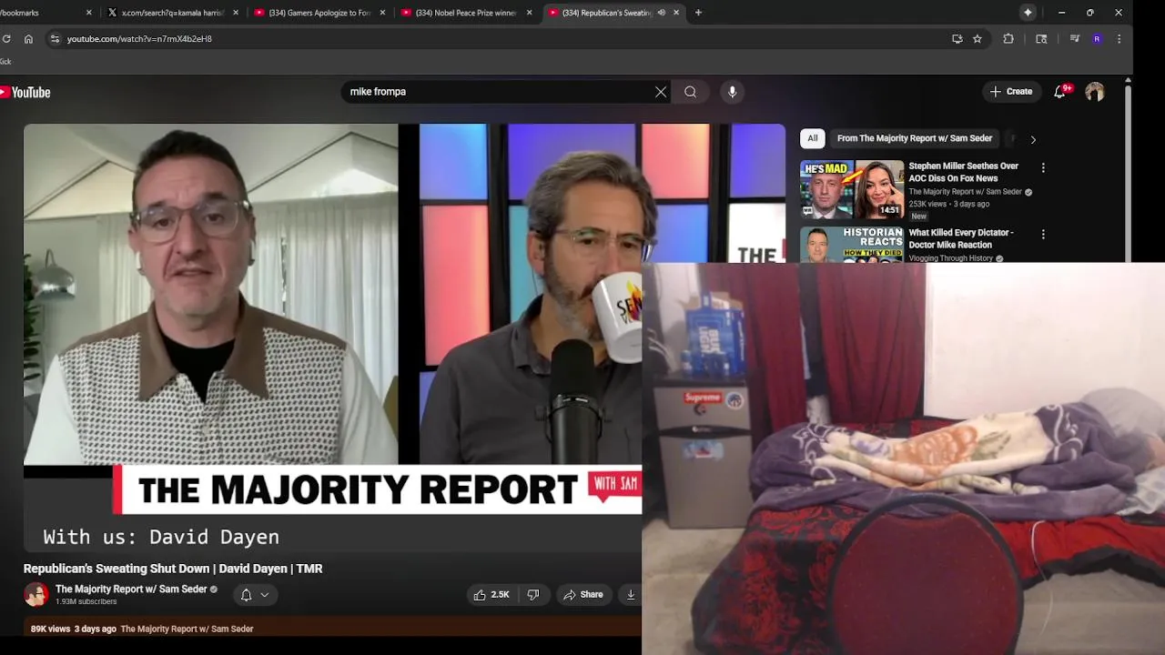This screenshot has width=1165, height=655.
Task: Select 'From The Majority Report w/ Sam Seder' chip
Action: 915,138
